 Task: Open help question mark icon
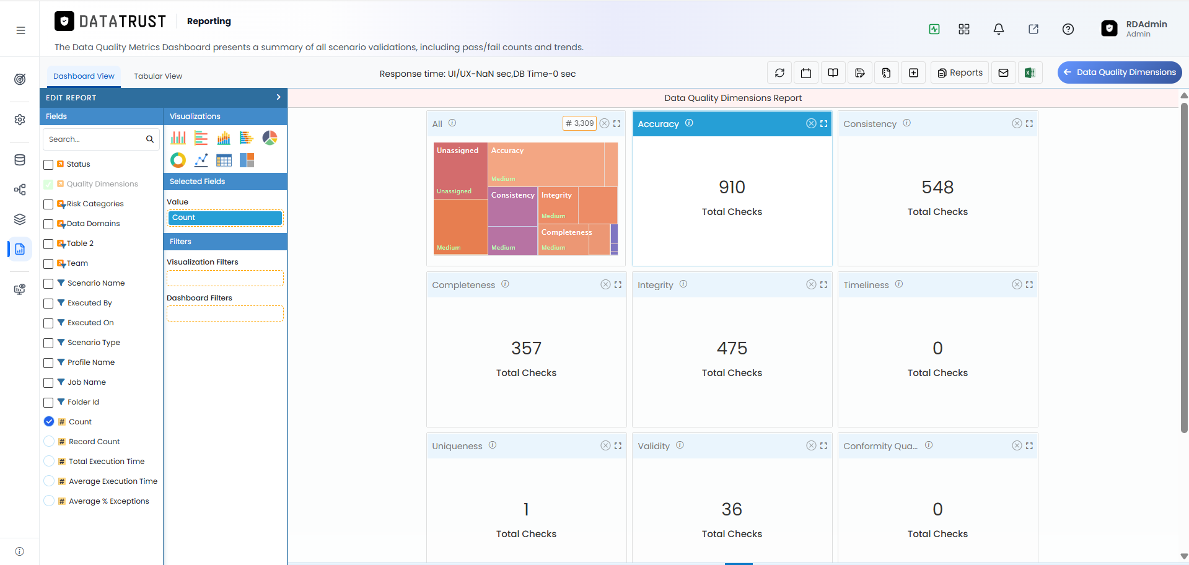pos(1068,29)
